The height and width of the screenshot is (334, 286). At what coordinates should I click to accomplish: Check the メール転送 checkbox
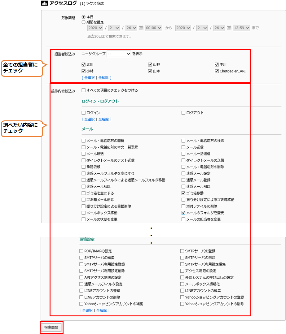(x=84, y=154)
